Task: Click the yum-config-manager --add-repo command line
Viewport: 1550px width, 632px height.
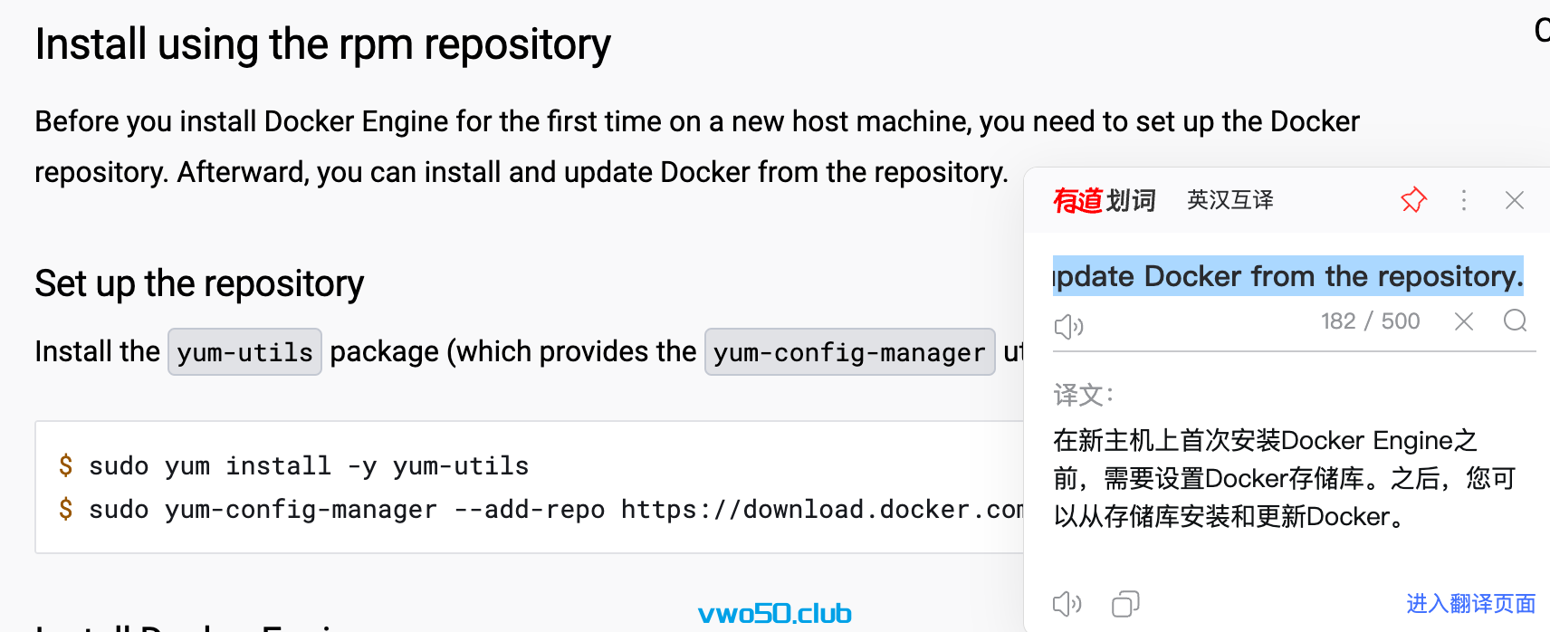Action: click(541, 509)
